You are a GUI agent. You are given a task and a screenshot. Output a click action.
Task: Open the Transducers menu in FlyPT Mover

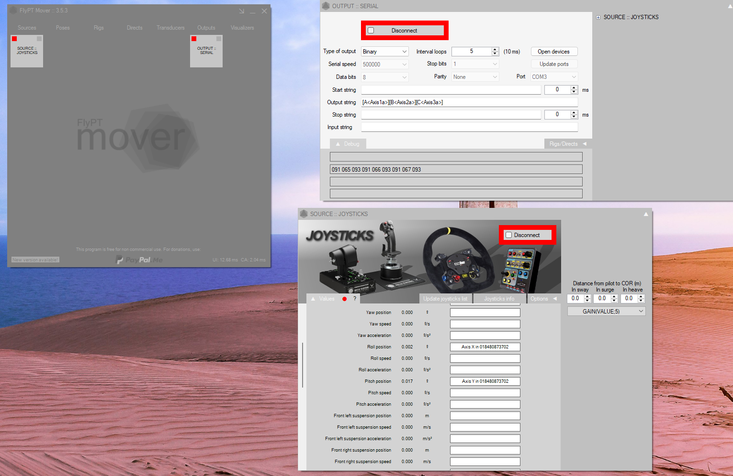[170, 28]
